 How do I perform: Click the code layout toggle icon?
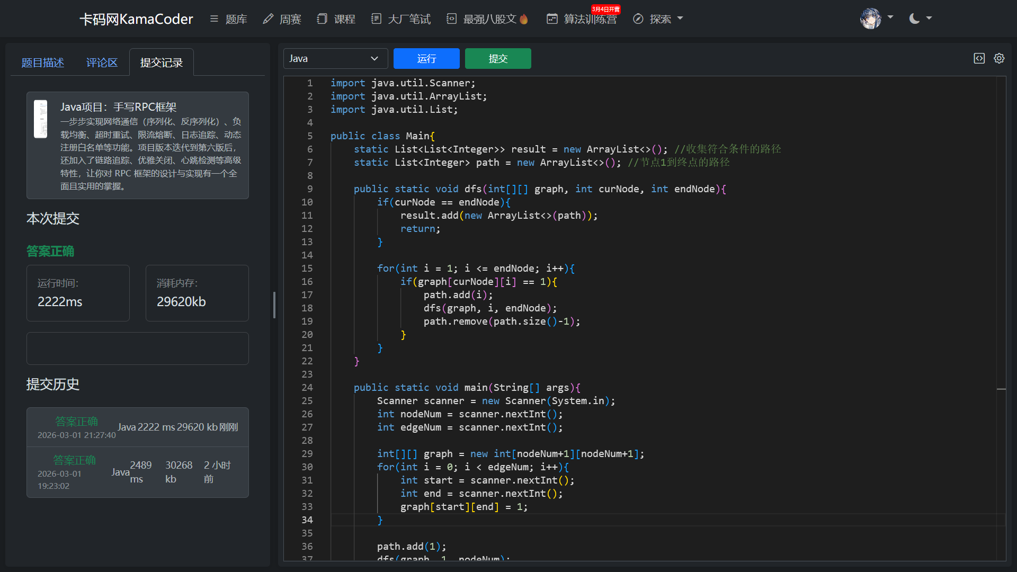tap(979, 58)
